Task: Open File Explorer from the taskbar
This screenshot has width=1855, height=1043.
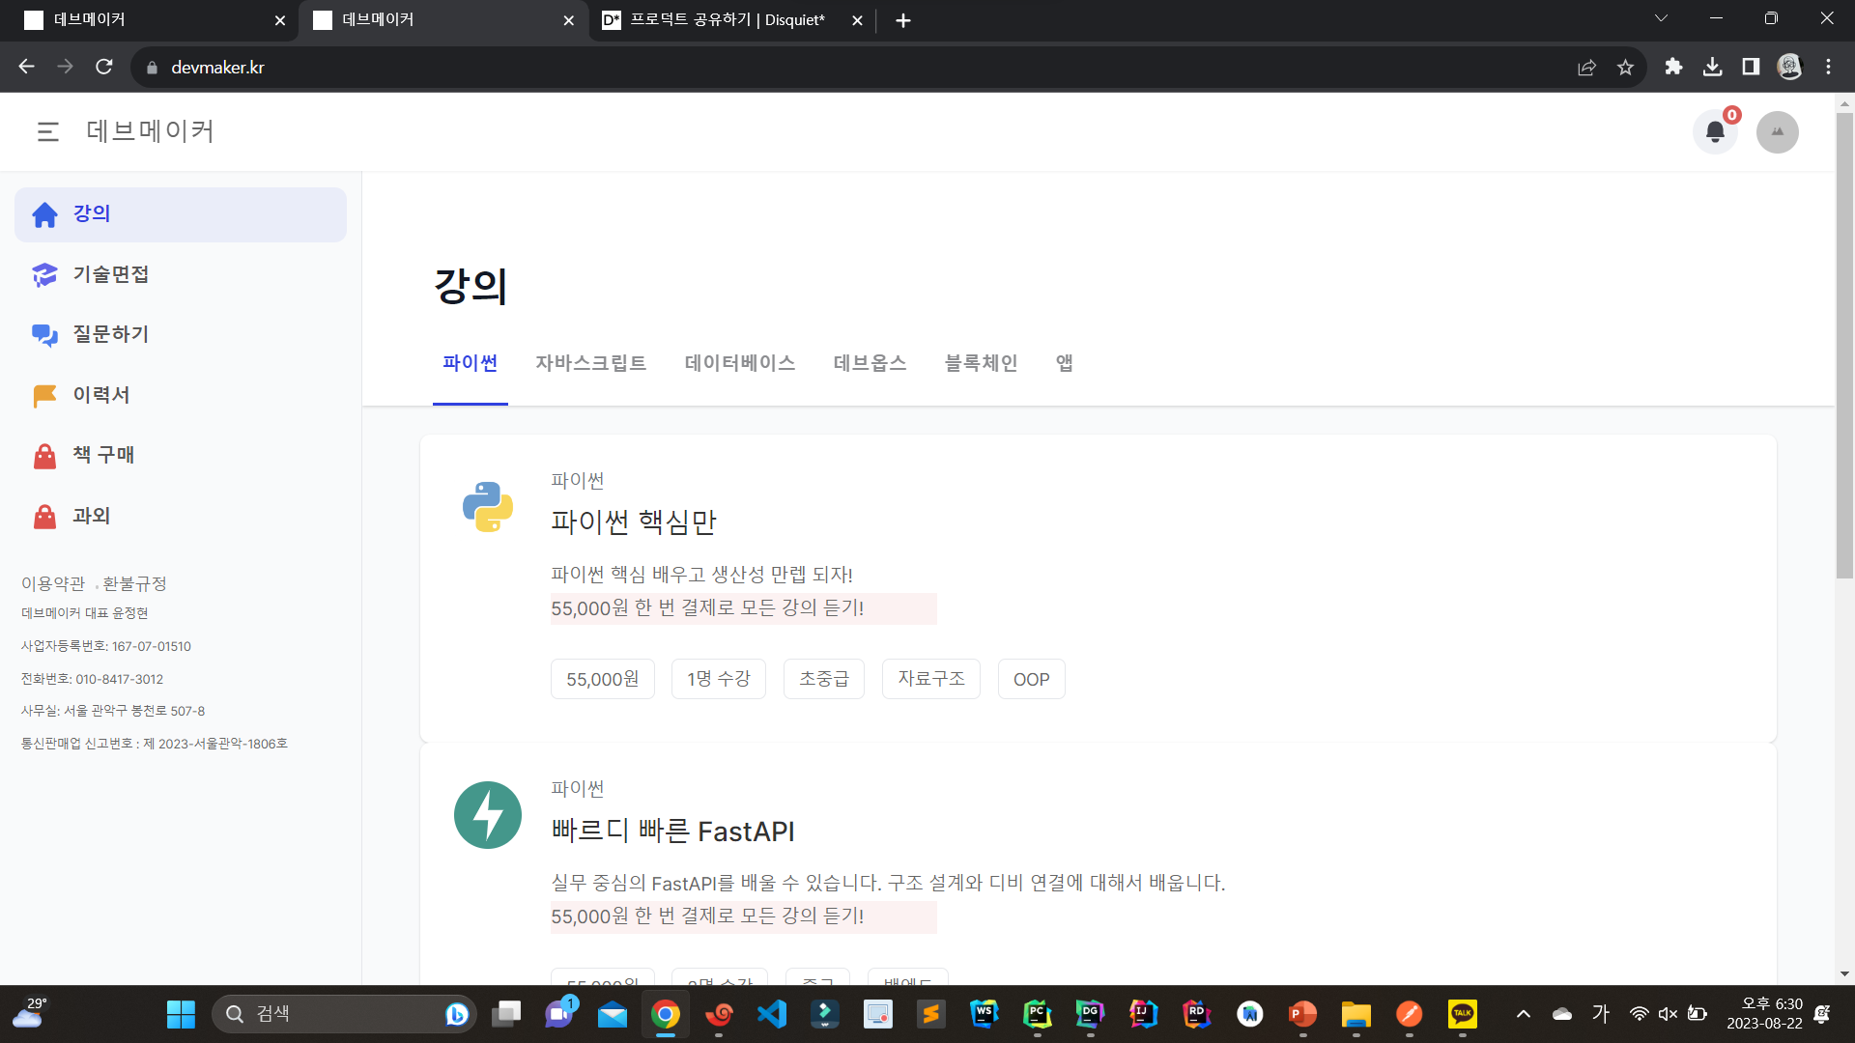Action: (1356, 1014)
